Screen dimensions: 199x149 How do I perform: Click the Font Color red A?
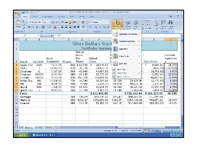[55, 27]
